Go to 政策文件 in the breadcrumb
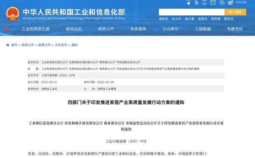This screenshot has height=158, width=255. coord(44,45)
